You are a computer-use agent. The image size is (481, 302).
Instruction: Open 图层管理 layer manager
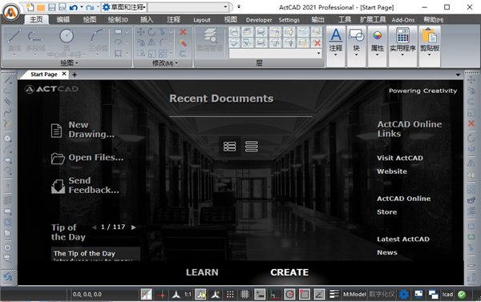point(210,40)
